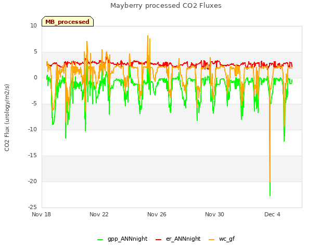This screenshot has width=333, height=249.
Task: Click the Nov 22 x-axis label
Action: [x=99, y=214]
